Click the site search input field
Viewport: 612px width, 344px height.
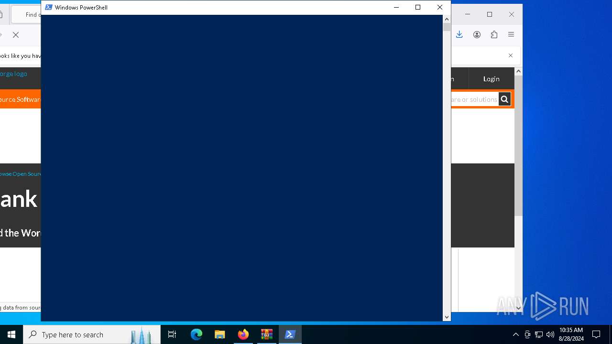point(474,99)
